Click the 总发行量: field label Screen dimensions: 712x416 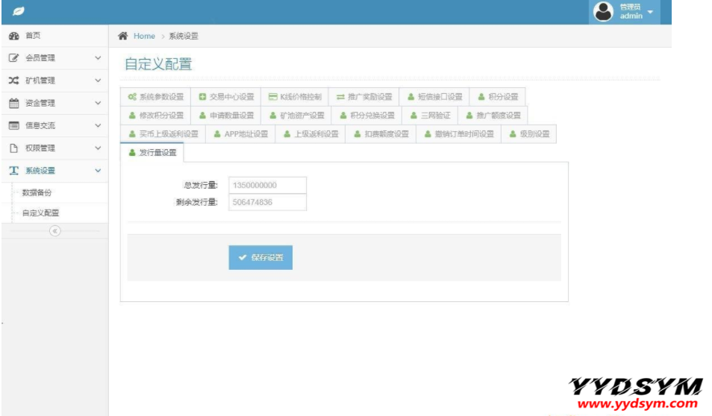coord(201,185)
